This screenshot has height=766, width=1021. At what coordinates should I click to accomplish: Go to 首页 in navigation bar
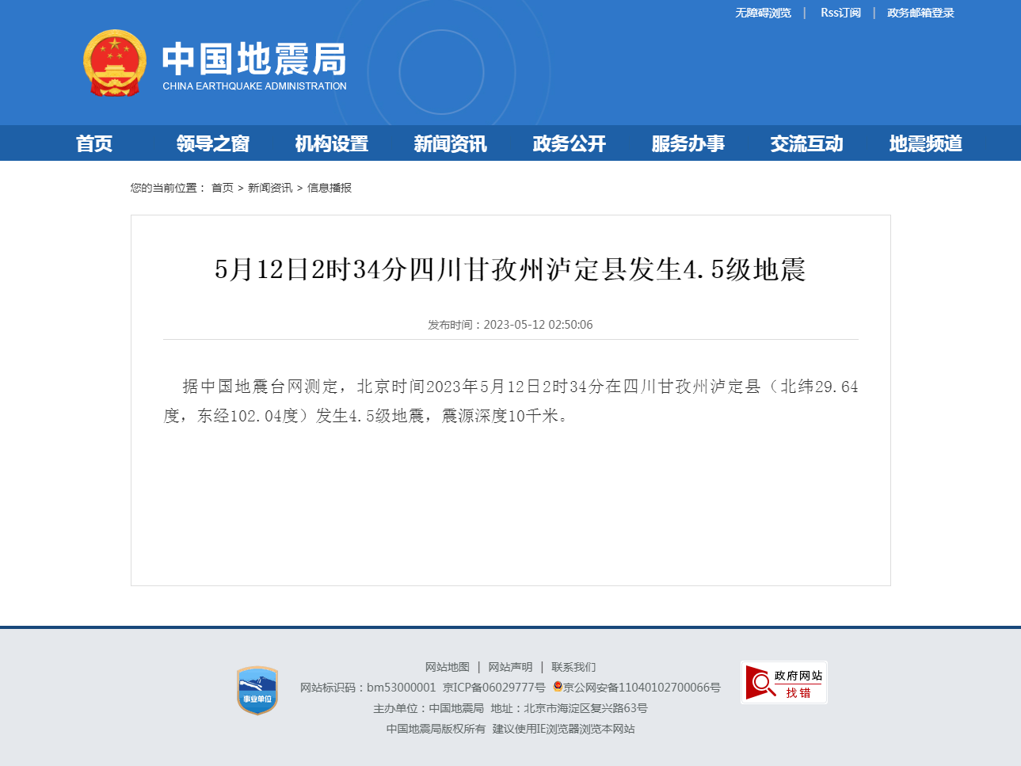point(94,143)
